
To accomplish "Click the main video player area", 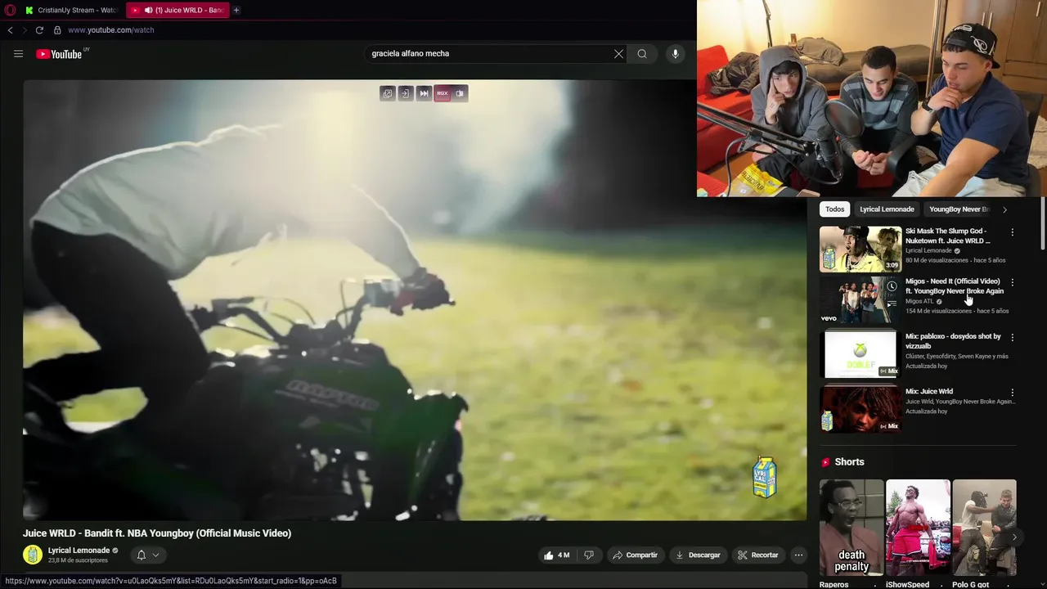I will 415,299.
